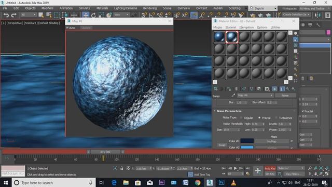Click Update button in Map #8 window
The height and width of the screenshot is (187, 332).
point(86,28)
